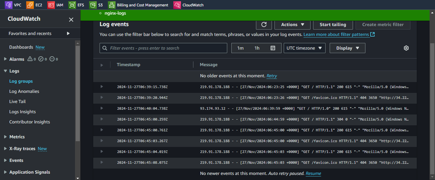Click the Filter events search field

[x=163, y=48]
